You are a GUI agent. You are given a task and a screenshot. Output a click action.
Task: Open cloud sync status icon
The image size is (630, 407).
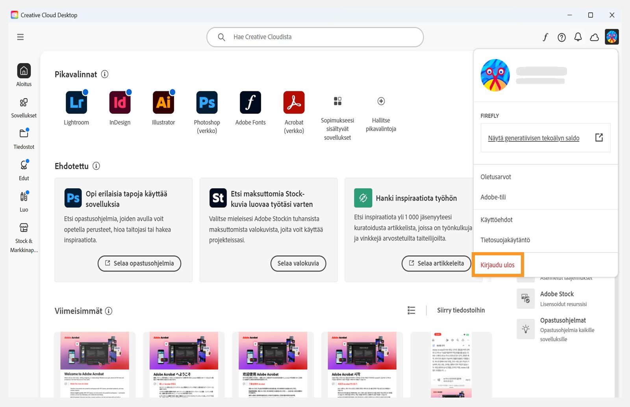[594, 37]
